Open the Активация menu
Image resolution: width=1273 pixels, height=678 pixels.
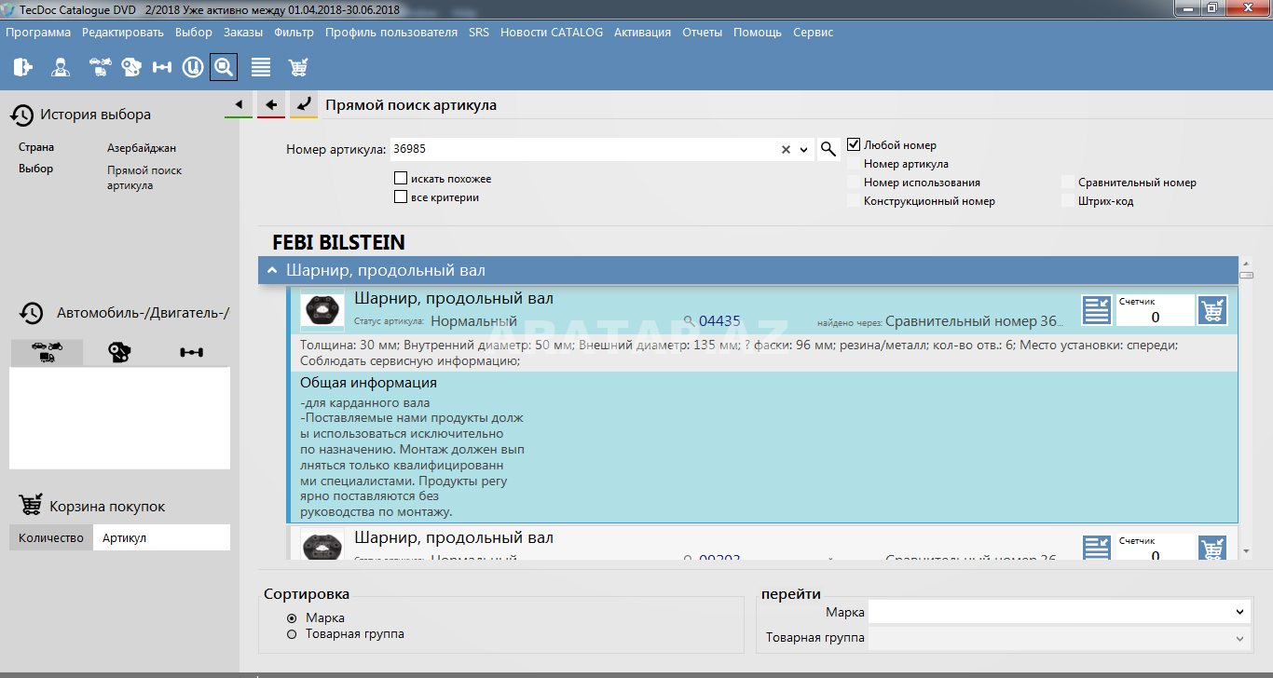(642, 32)
